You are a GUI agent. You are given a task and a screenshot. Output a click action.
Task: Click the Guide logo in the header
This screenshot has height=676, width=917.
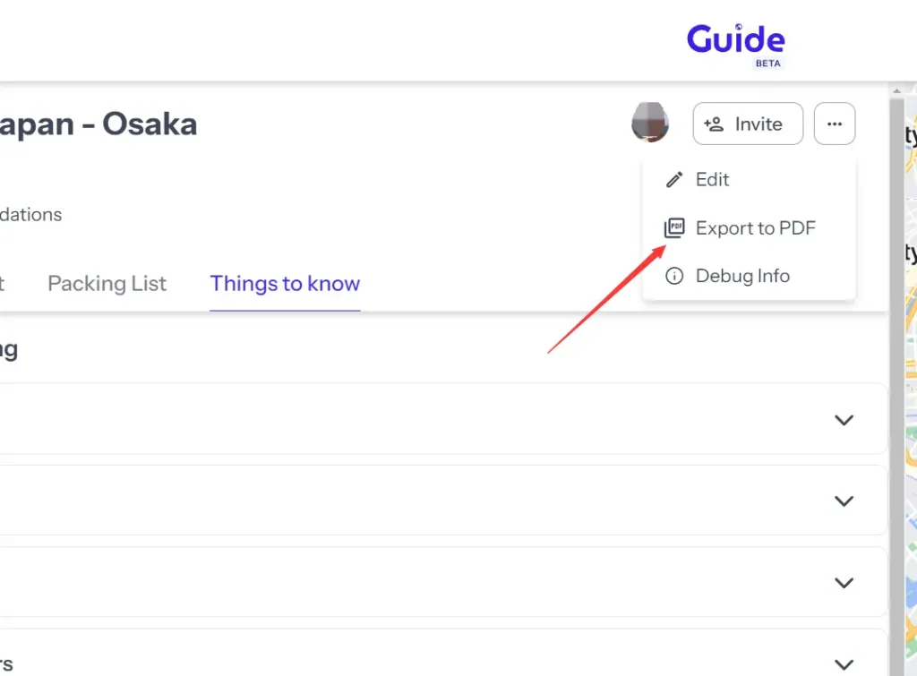tap(734, 39)
